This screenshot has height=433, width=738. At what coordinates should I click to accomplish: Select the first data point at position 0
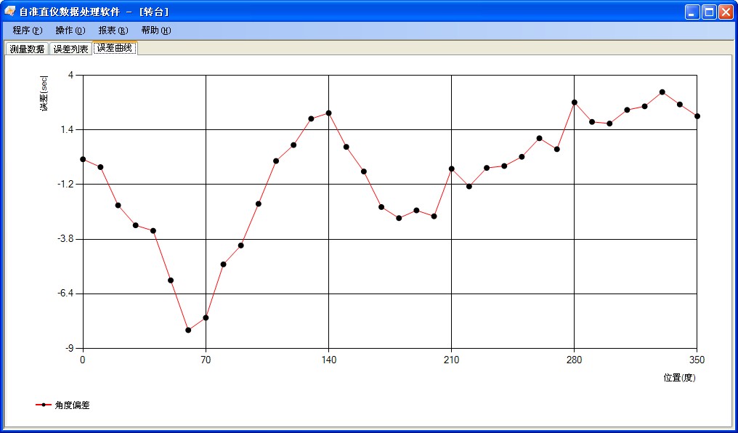tap(83, 159)
